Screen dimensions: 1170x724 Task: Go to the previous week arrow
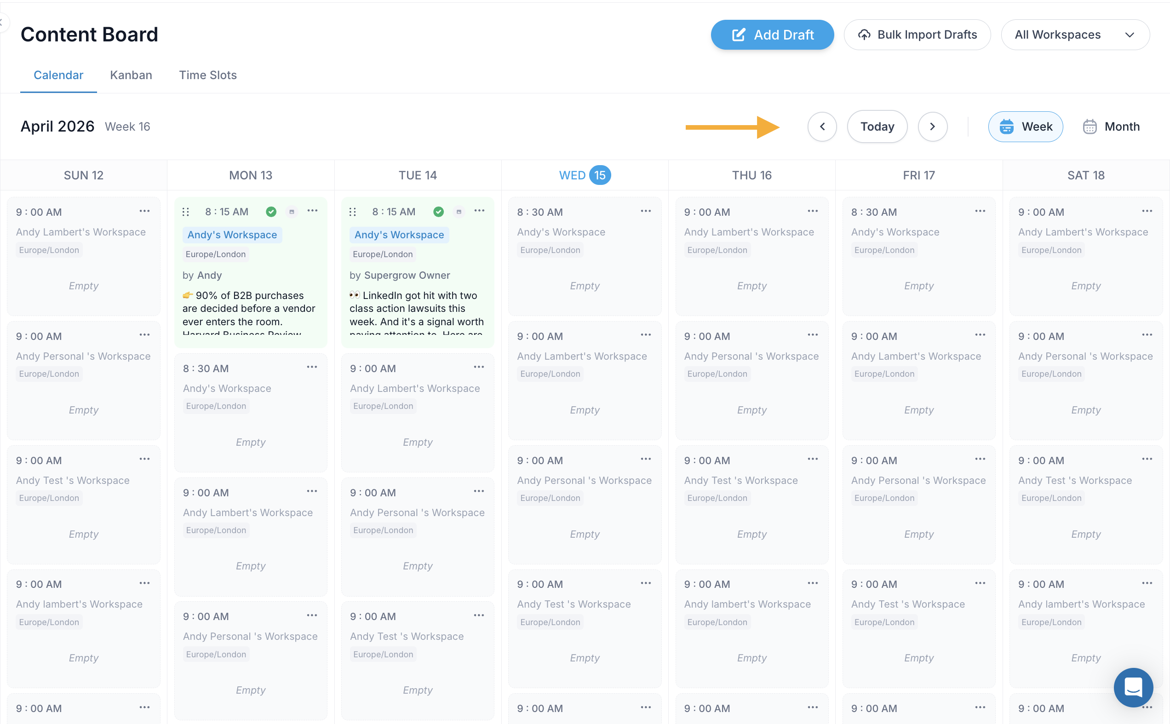tap(822, 126)
